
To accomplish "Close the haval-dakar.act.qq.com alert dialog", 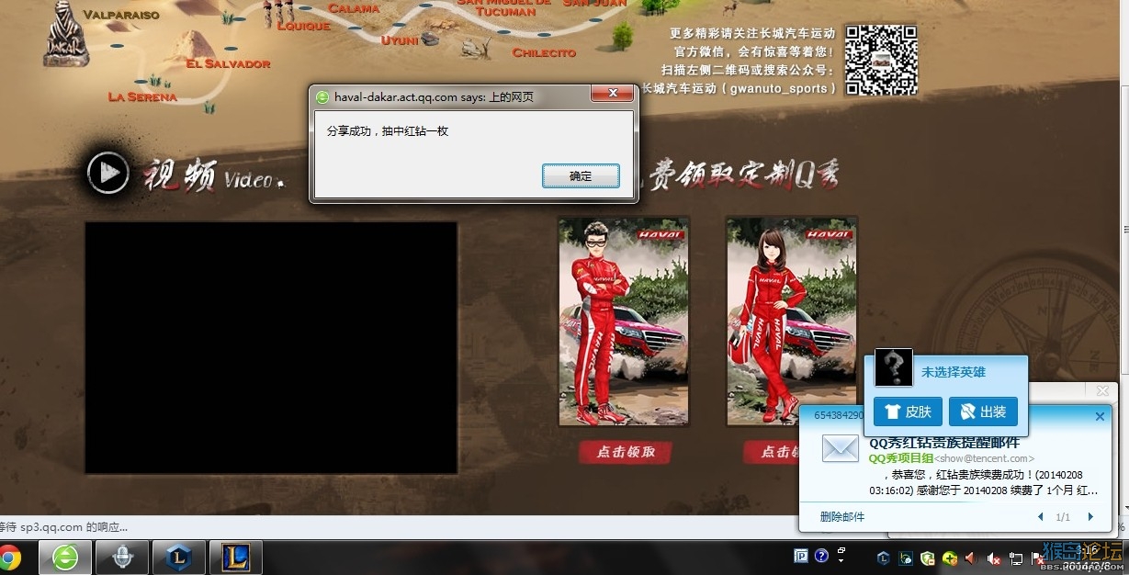I will click(x=612, y=94).
